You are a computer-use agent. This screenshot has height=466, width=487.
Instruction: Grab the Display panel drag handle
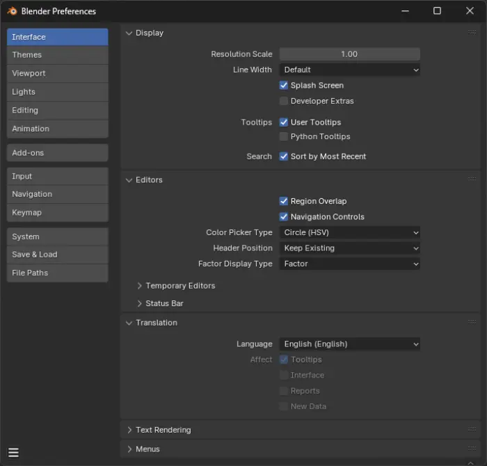coord(472,33)
